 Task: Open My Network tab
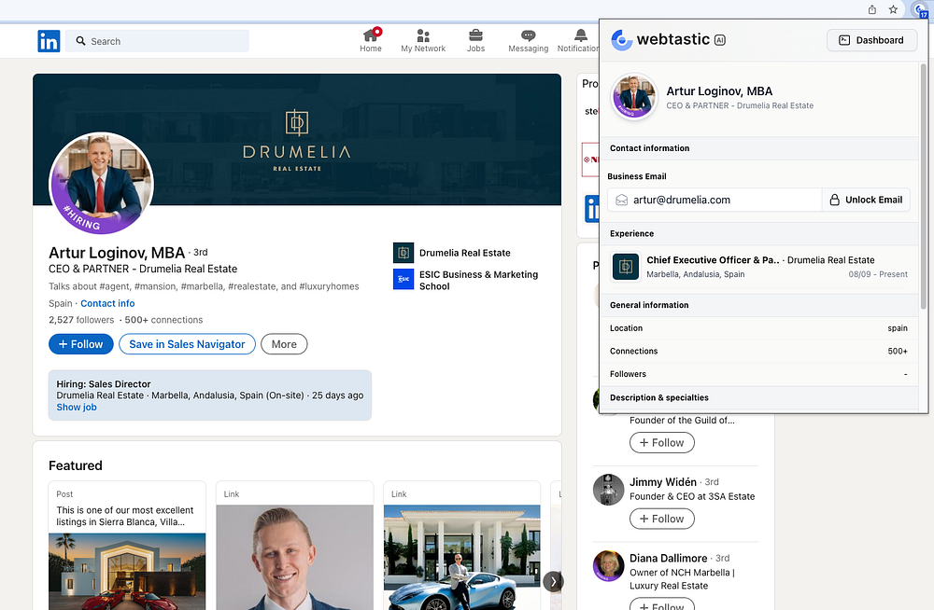pos(423,40)
